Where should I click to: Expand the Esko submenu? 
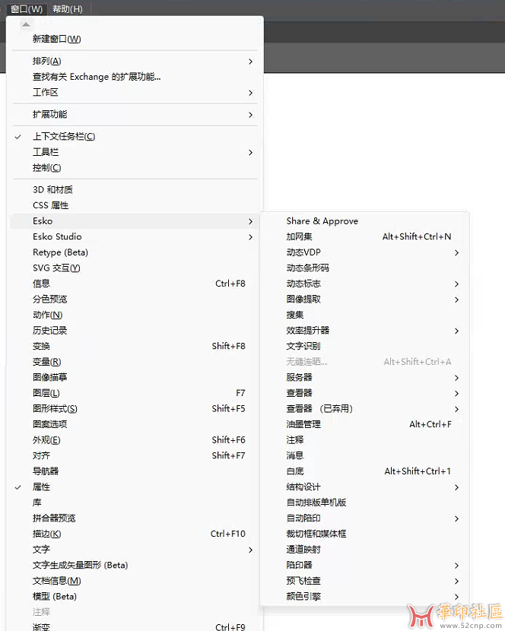[135, 221]
